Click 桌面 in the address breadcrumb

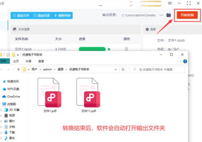[x=61, y=69]
